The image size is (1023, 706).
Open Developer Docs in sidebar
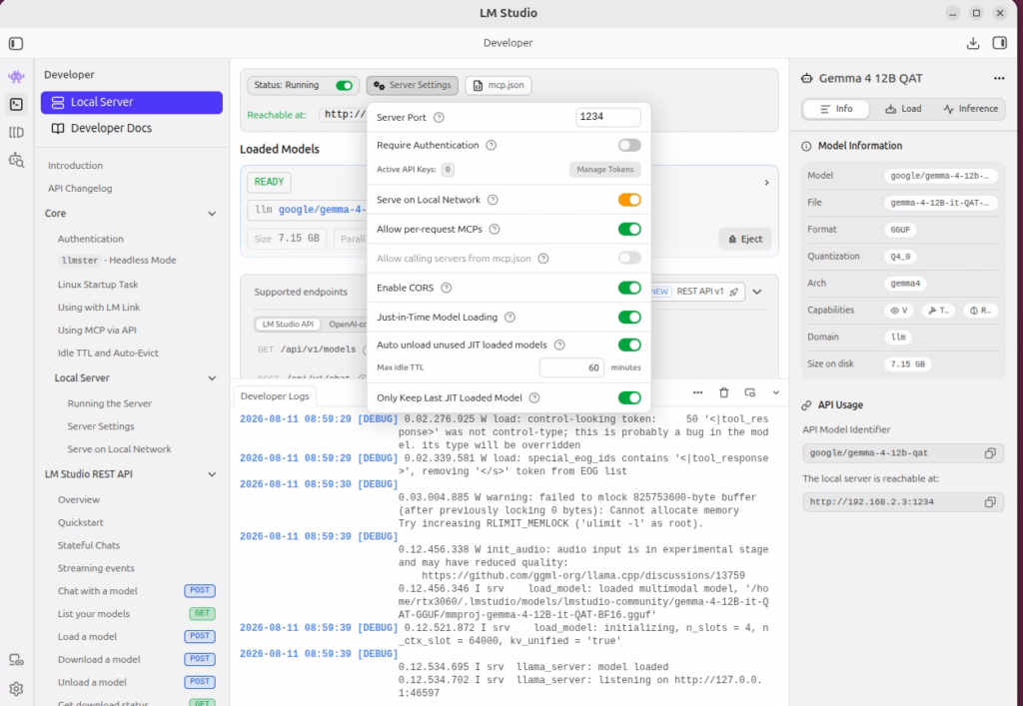coord(132,129)
